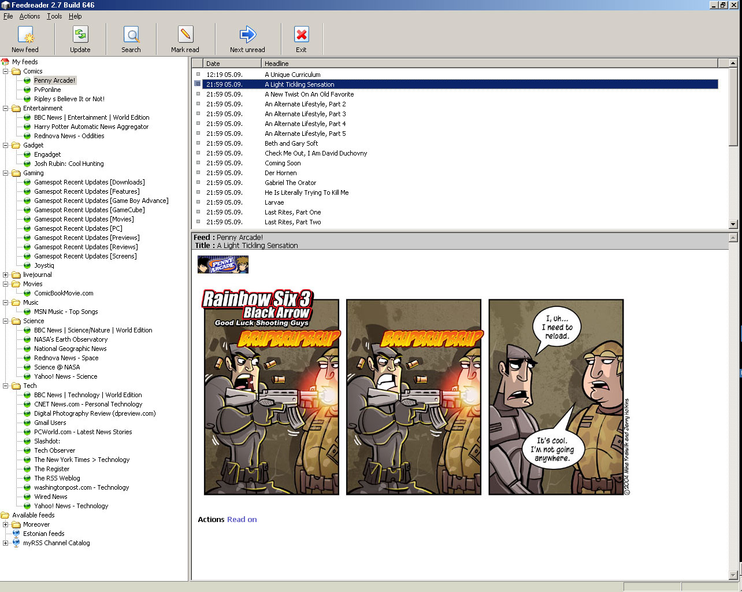The image size is (742, 592).
Task: Click the headline list scroll up arrow
Action: pos(733,63)
